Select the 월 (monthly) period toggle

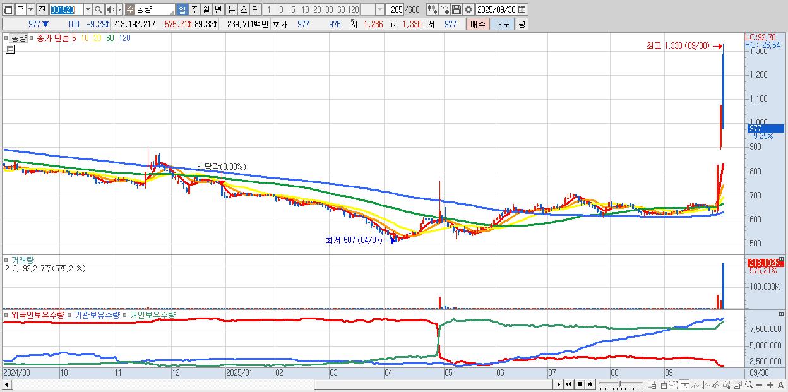tap(206, 9)
